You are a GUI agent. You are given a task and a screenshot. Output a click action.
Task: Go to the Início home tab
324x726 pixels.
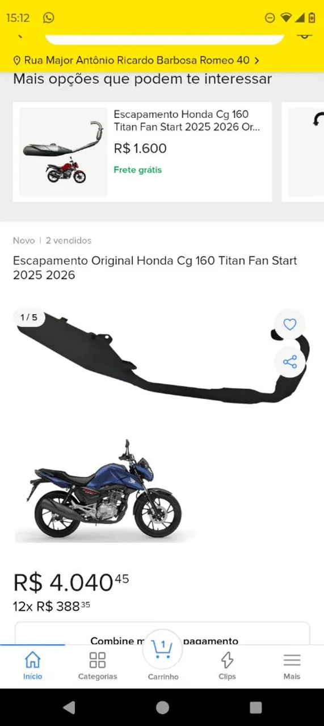click(x=32, y=666)
